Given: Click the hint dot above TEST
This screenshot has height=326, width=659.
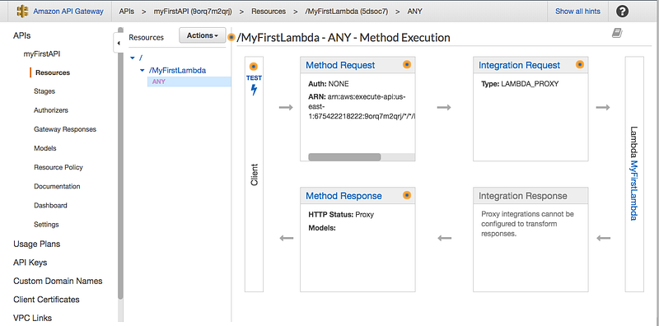Looking at the screenshot, I should pos(254,67).
